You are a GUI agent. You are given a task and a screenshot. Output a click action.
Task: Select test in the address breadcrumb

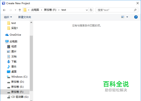pyautogui.click(x=64, y=10)
